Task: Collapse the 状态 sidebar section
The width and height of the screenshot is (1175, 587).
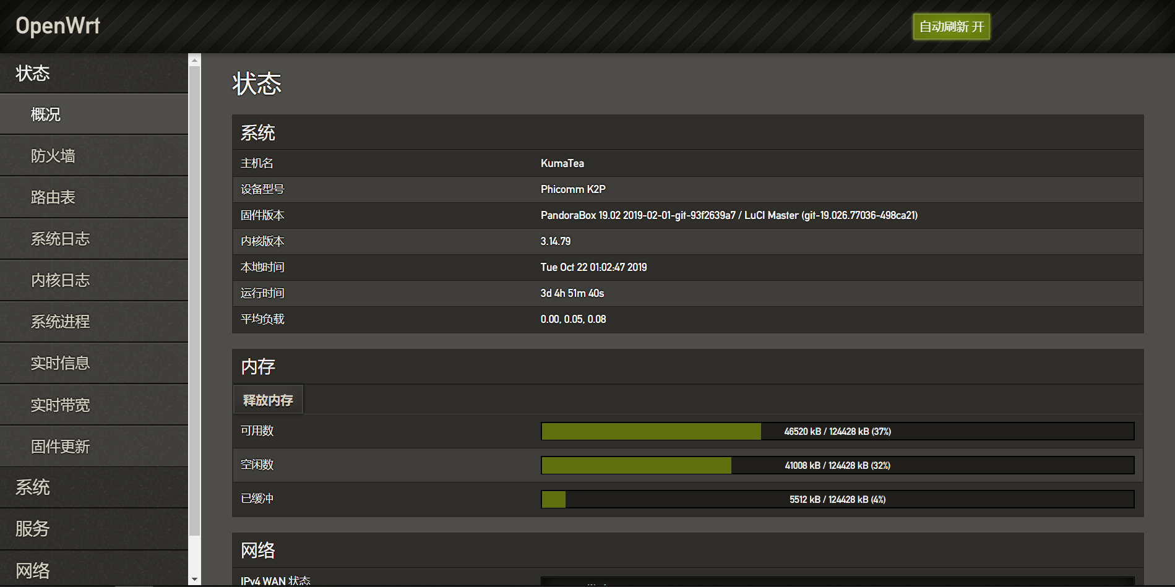Action: [x=33, y=74]
